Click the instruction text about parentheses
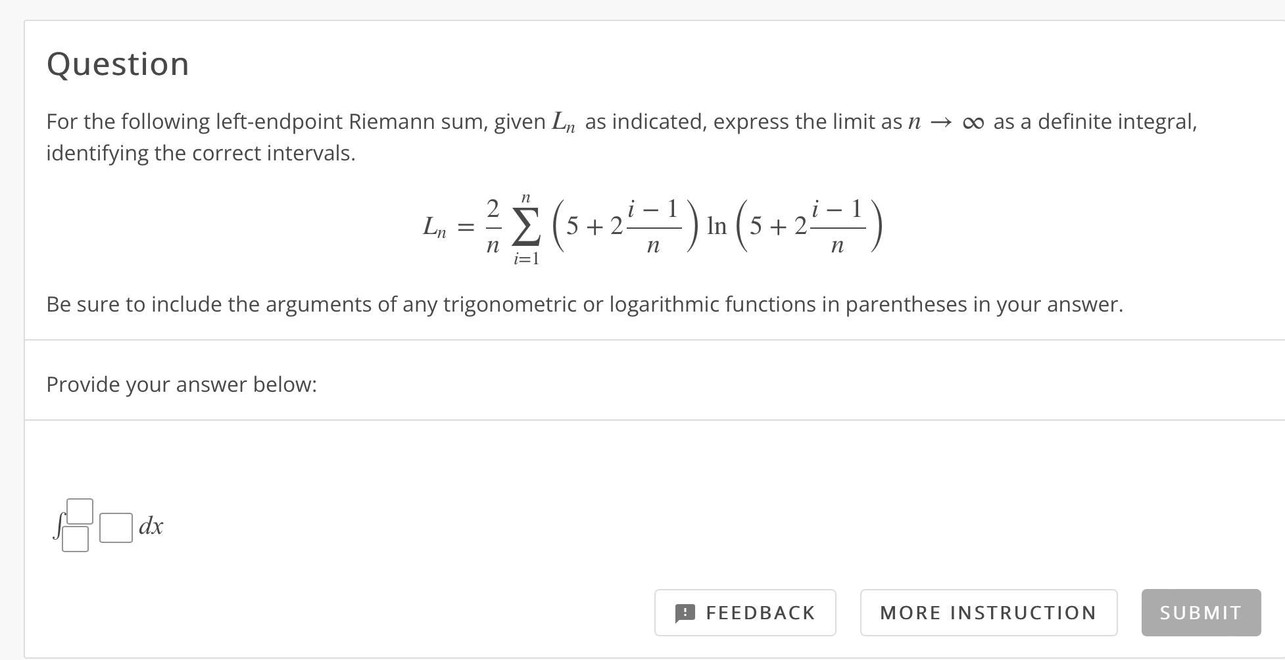1285x660 pixels. coord(584,304)
